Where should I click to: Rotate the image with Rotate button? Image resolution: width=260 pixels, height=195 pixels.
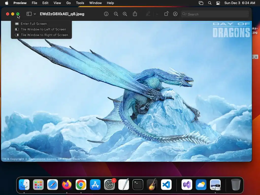pos(166,14)
